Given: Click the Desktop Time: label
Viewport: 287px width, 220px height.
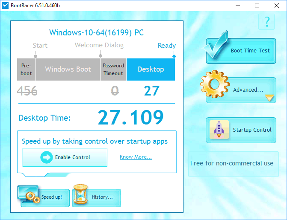Looking at the screenshot, I should 44,118.
